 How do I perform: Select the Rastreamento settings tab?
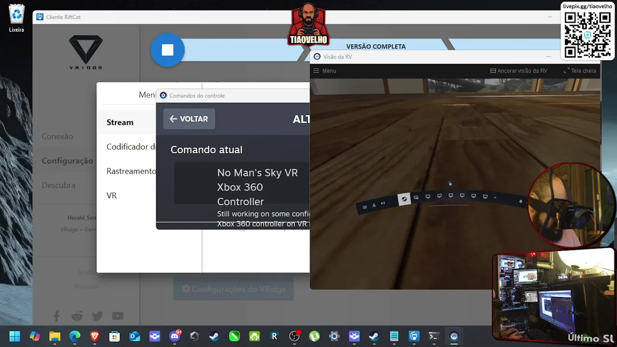pos(131,171)
